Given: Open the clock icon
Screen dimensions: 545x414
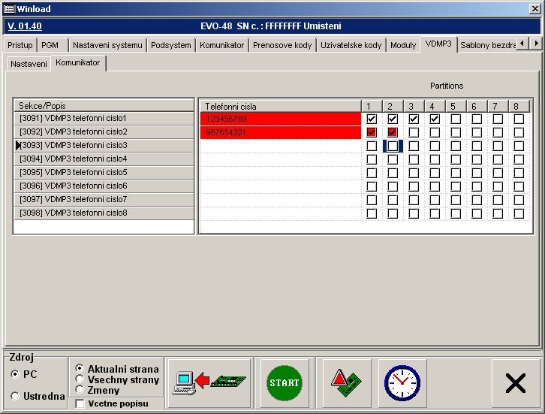Looking at the screenshot, I should coord(402,382).
